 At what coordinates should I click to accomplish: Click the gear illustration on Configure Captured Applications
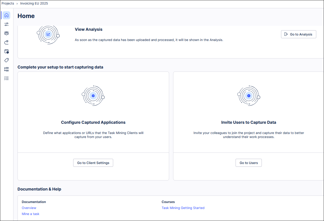coord(93,95)
